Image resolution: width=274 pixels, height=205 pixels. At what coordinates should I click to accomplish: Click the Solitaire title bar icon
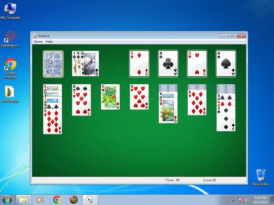click(x=35, y=36)
